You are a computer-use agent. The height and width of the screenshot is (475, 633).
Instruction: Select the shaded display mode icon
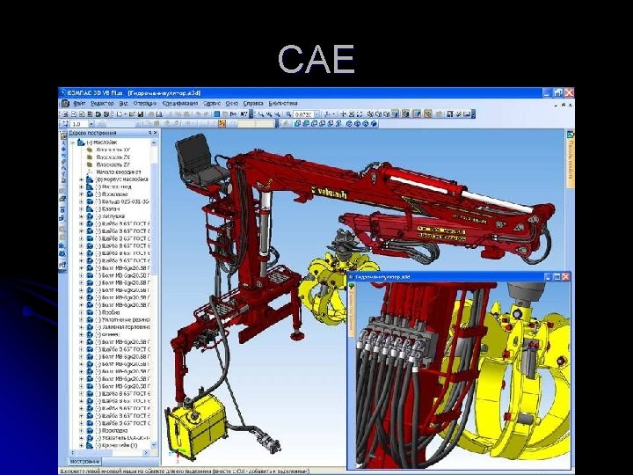[x=395, y=114]
